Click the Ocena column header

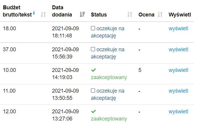(x=147, y=14)
